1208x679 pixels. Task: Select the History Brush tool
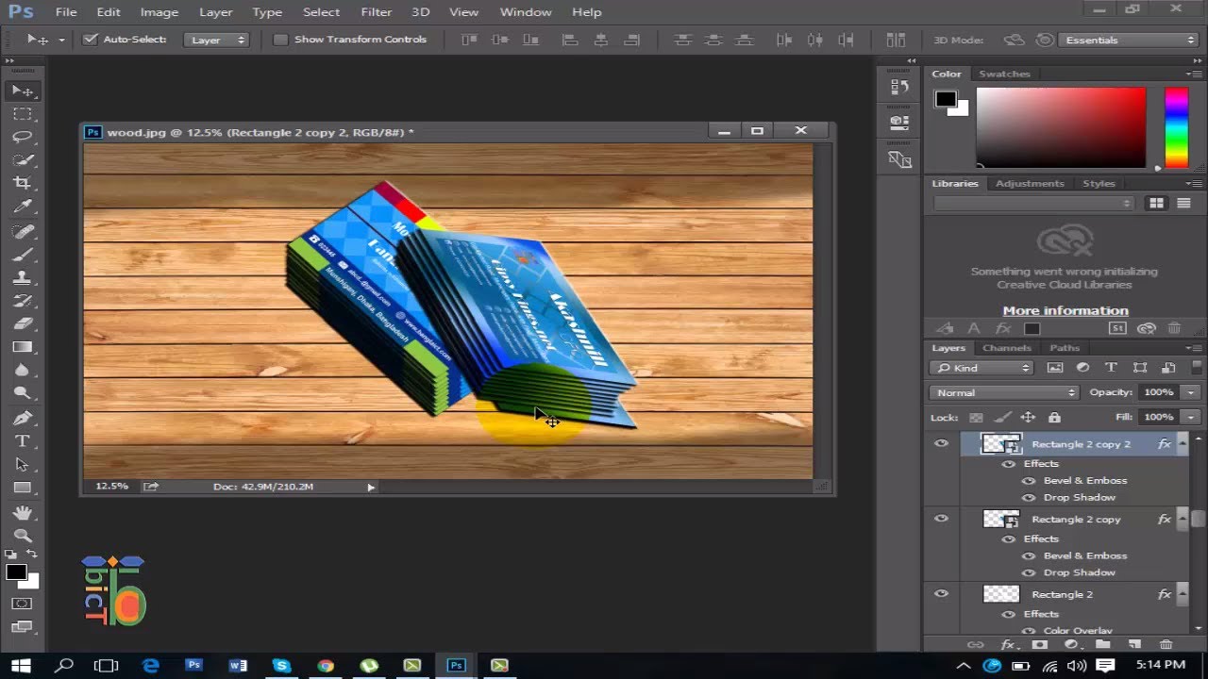pyautogui.click(x=23, y=302)
